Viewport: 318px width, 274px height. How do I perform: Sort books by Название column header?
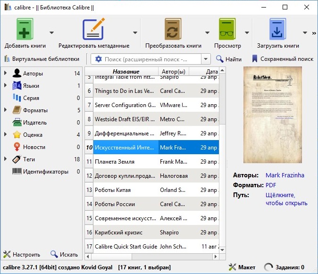(126, 71)
